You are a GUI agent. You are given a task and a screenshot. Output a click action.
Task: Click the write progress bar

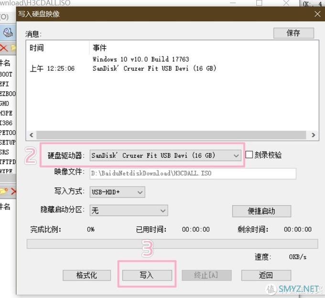[x=172, y=243]
